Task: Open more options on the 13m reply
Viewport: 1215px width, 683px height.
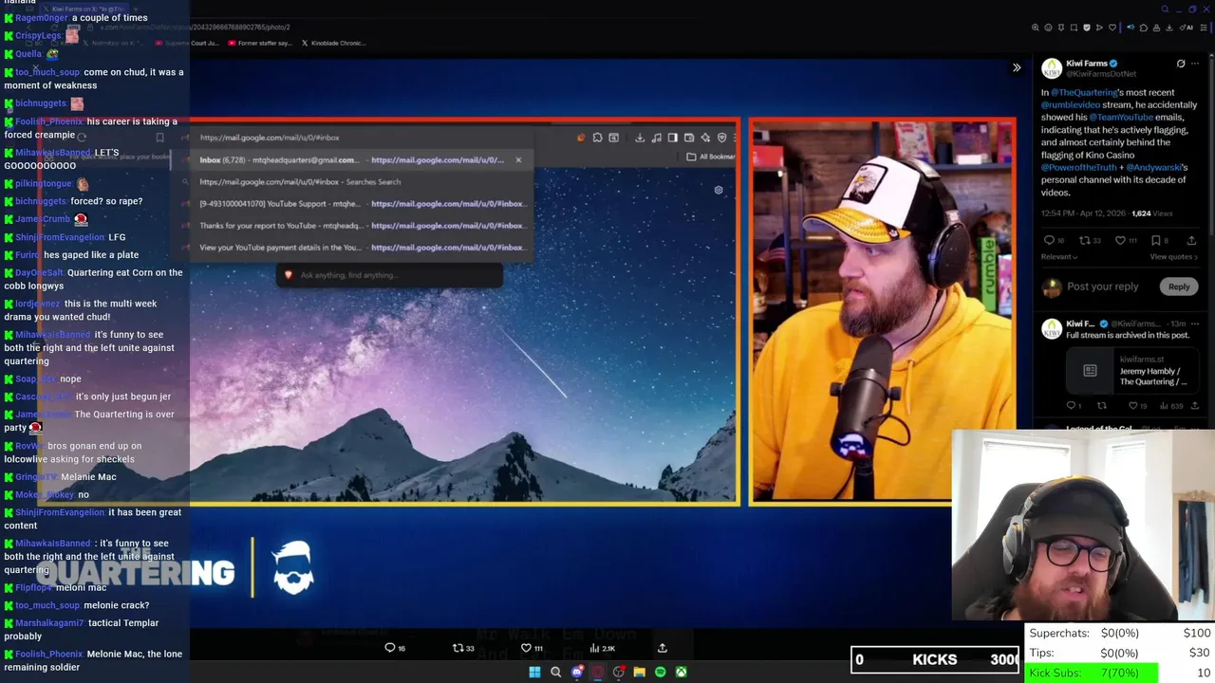Action: tap(1195, 324)
